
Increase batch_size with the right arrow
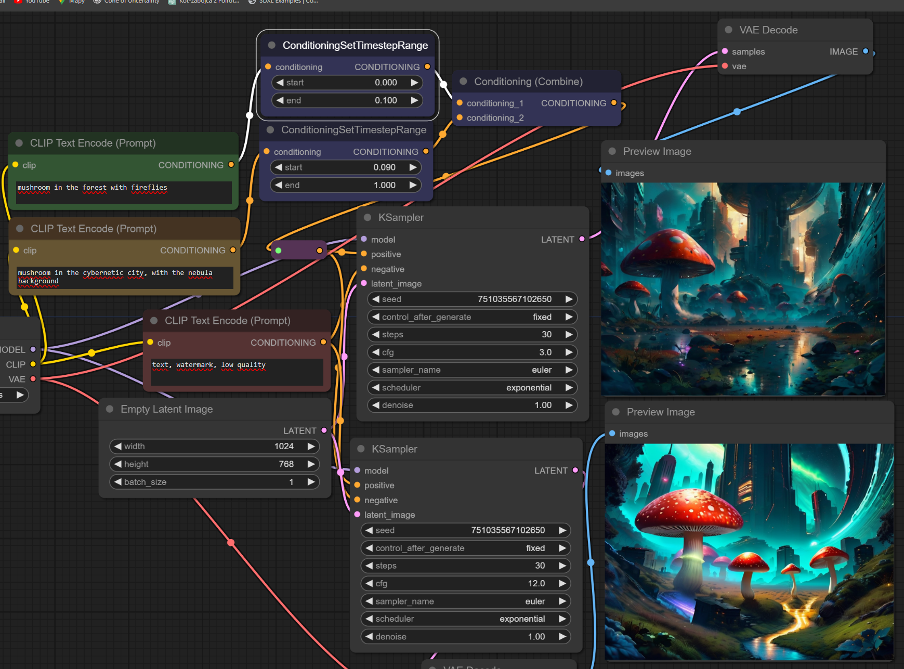[311, 482]
